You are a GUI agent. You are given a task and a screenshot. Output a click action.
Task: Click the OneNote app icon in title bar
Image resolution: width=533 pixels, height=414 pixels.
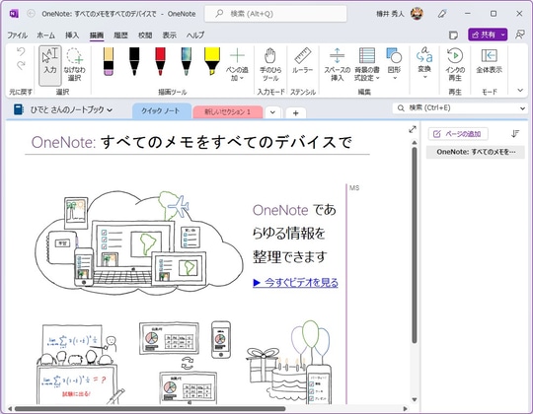click(14, 14)
